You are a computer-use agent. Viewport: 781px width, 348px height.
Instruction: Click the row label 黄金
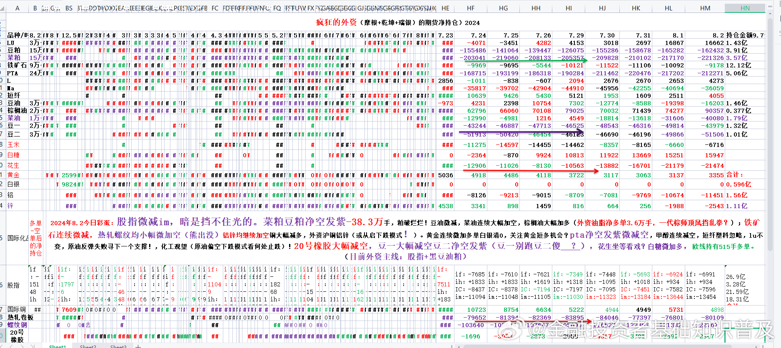coord(13,175)
